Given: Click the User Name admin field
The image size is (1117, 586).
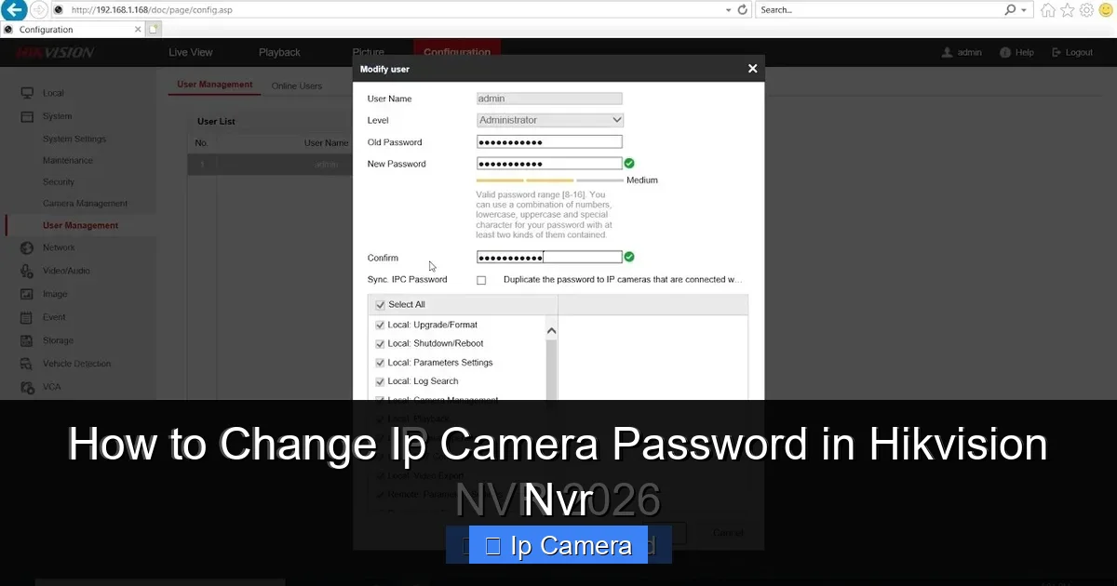Looking at the screenshot, I should (549, 99).
